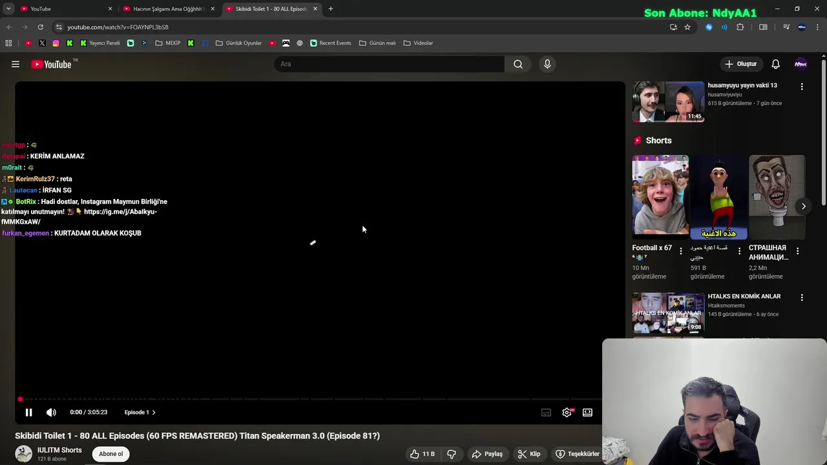Screen dimensions: 827x465
Task: Focus the Ara search field
Action: point(389,64)
